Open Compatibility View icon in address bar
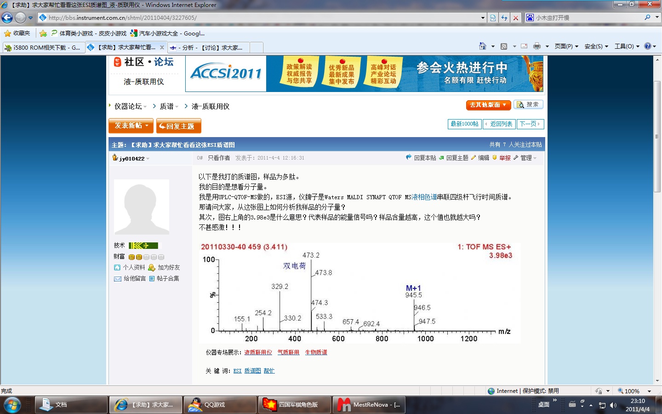 coord(493,17)
